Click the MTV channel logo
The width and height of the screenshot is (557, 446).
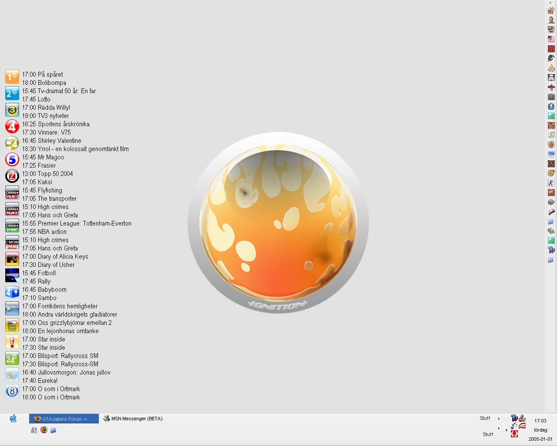tap(12, 259)
